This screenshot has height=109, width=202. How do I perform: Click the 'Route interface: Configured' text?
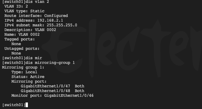(x=36, y=16)
